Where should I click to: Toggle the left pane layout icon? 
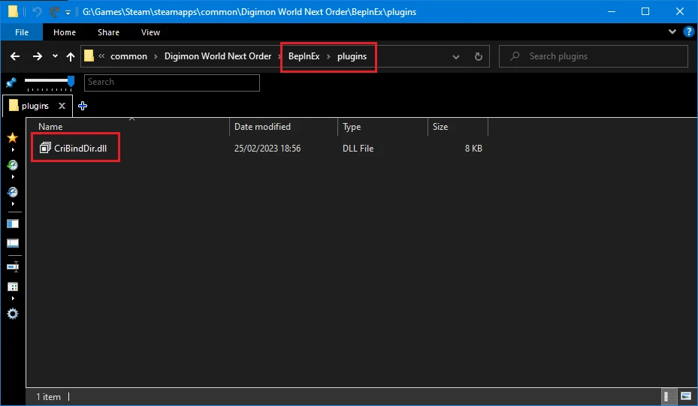pyautogui.click(x=13, y=224)
